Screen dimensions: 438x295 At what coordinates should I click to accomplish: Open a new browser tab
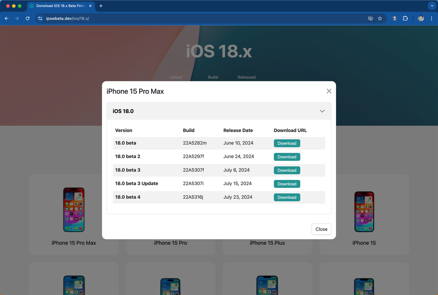point(101,6)
